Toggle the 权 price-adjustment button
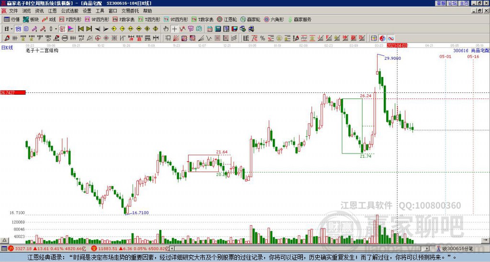This screenshot has width=490, height=262. coord(62,29)
